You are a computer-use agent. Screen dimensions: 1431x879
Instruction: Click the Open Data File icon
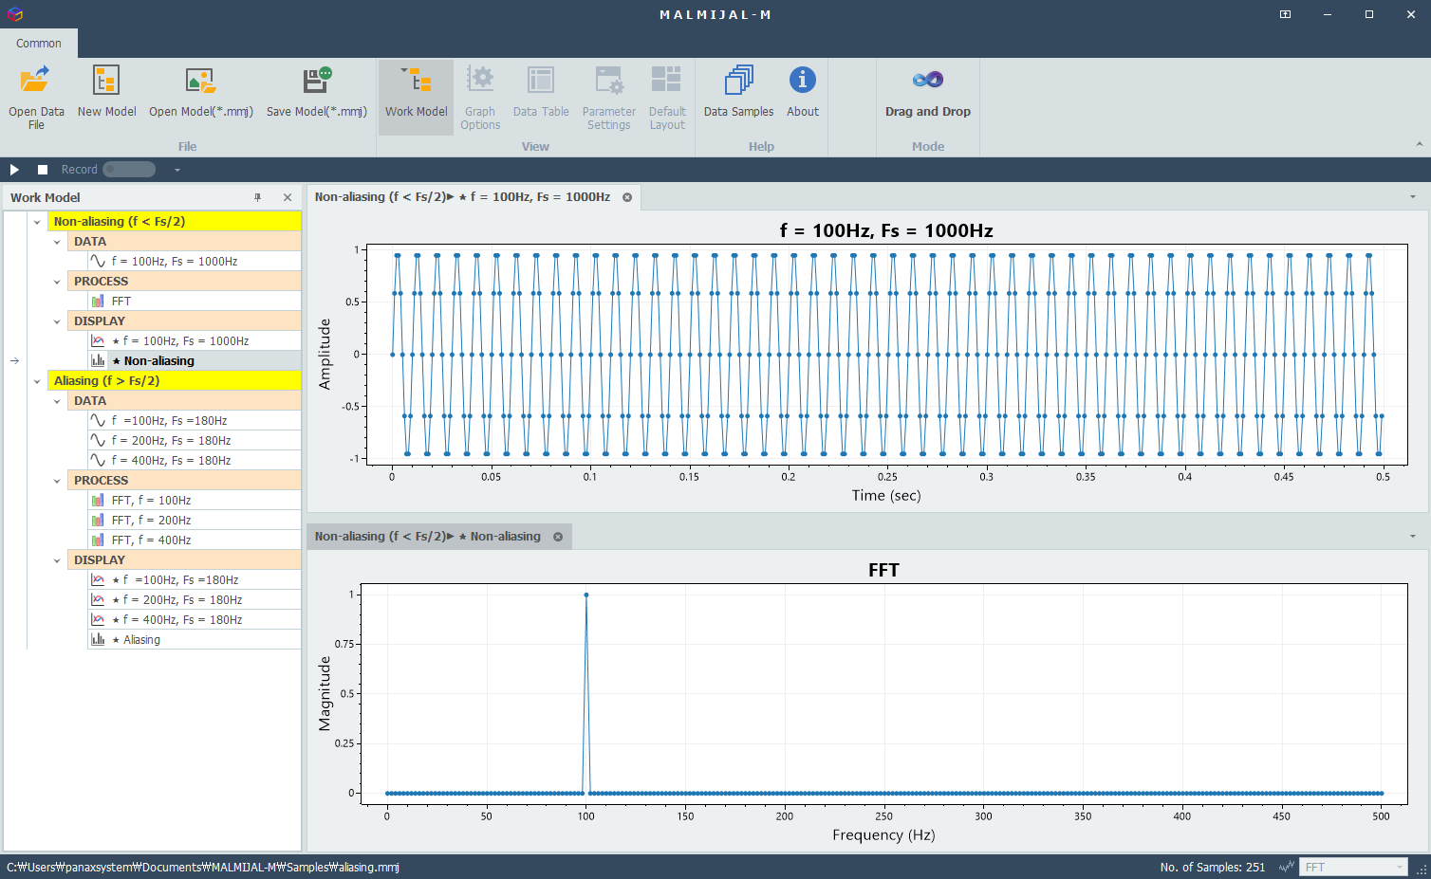pos(36,81)
